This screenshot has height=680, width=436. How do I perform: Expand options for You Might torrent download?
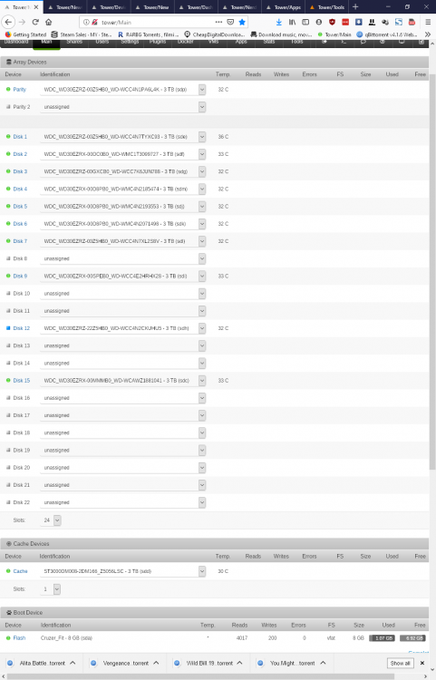pos(323,663)
